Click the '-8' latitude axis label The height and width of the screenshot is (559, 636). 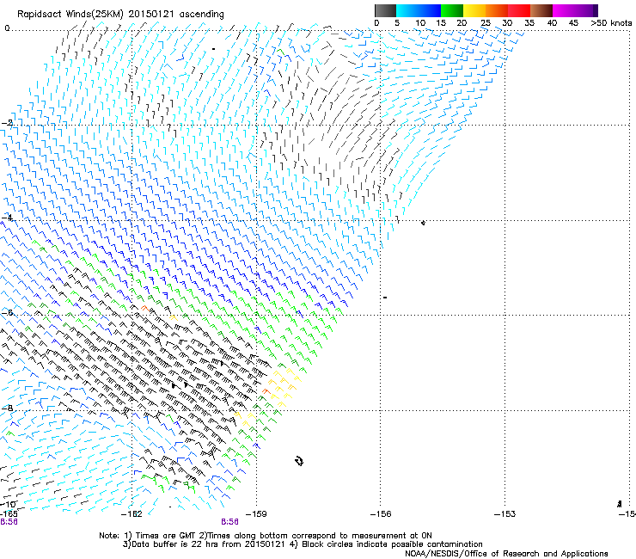pos(7,408)
